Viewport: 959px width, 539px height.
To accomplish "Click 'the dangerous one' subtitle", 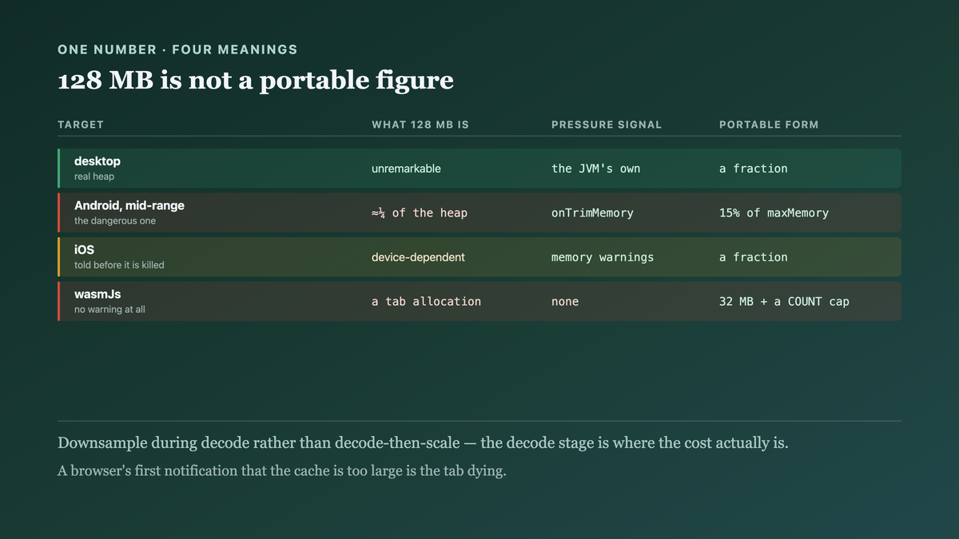I will coord(115,220).
